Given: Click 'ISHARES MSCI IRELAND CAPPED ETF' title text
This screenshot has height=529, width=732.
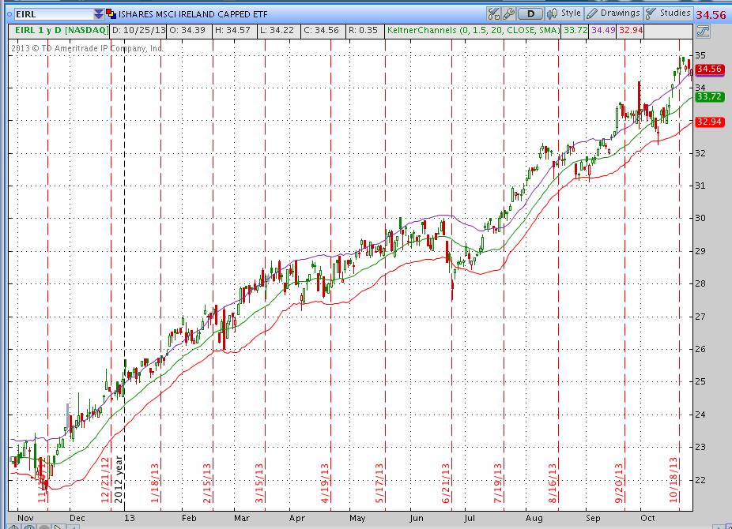Looking at the screenshot, I should pyautogui.click(x=193, y=14).
